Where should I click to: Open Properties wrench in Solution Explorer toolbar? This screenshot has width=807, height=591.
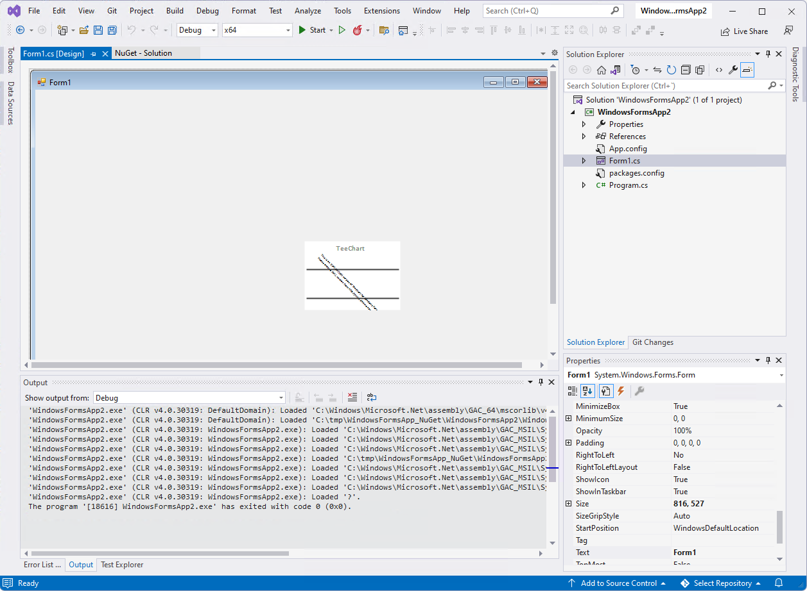(733, 70)
